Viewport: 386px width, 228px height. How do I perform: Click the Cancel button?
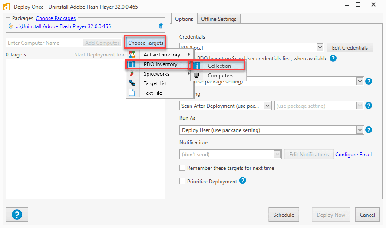pos(367,215)
